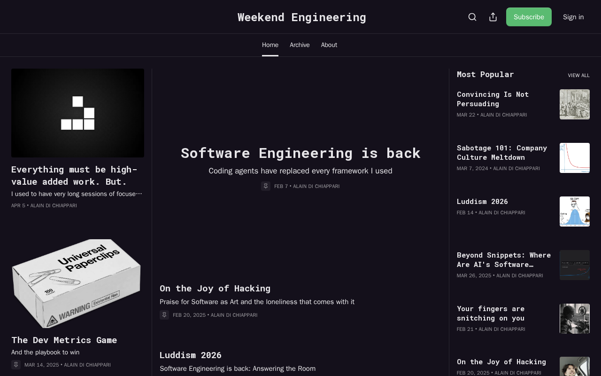
Task: Click the Sabotage 101 chart thumbnail
Action: [575, 158]
